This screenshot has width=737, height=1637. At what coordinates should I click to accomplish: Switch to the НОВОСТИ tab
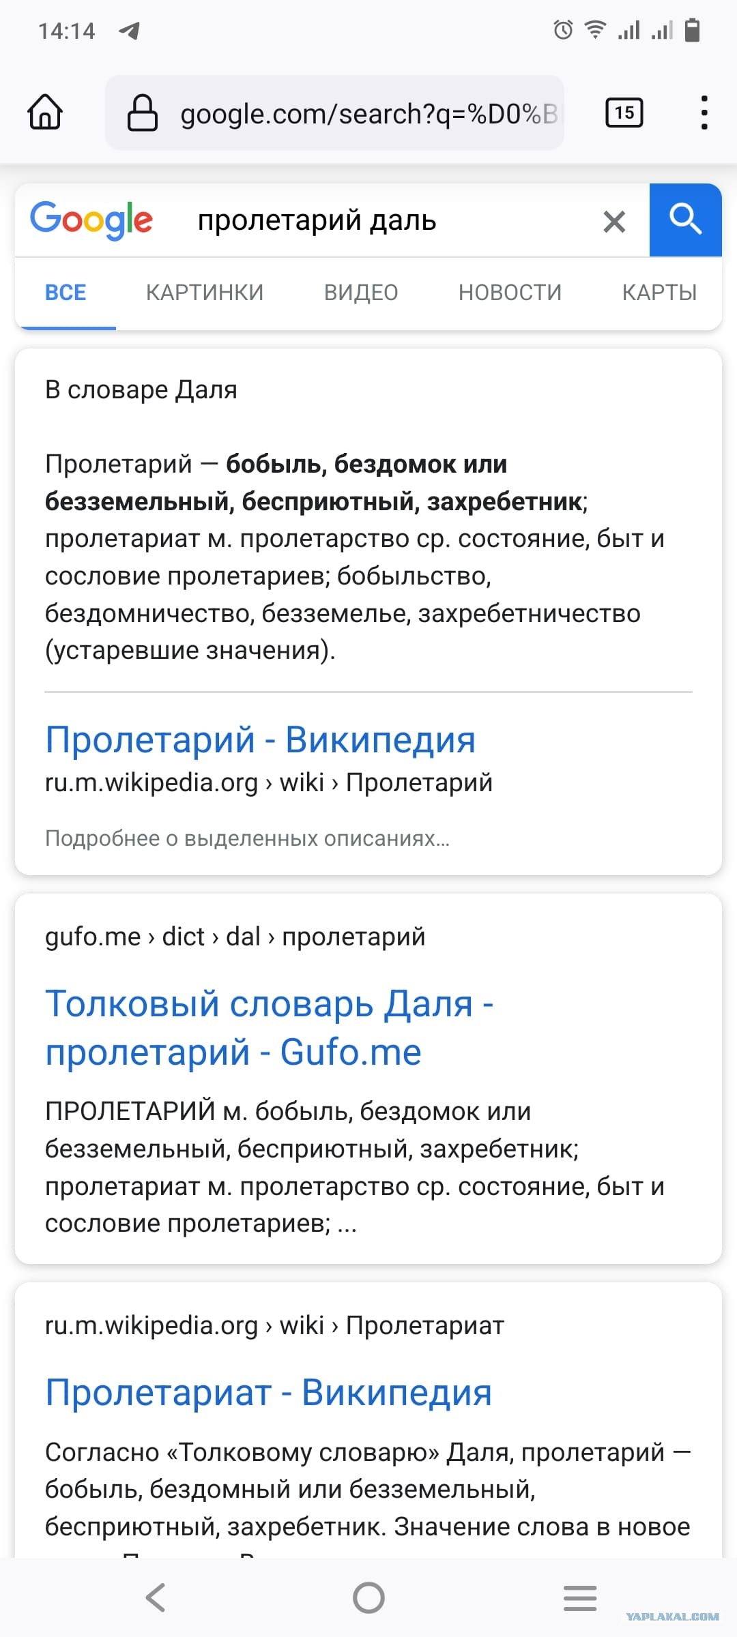[x=510, y=293]
